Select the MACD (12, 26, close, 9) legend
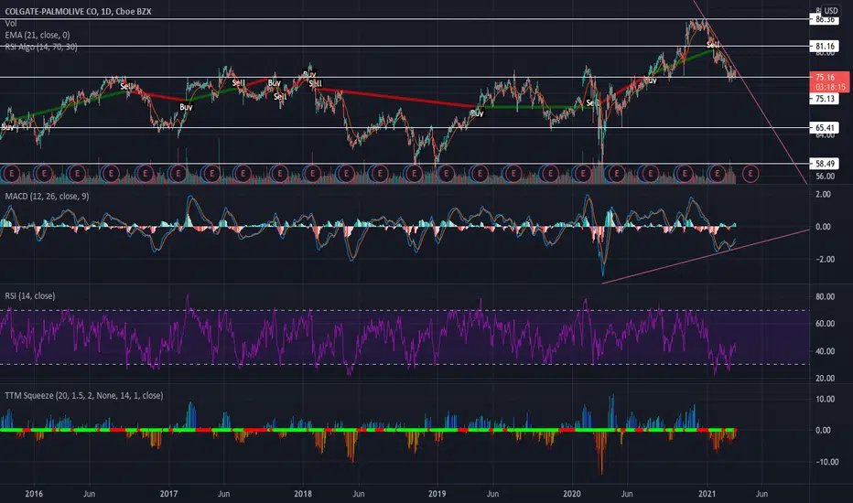The width and height of the screenshot is (853, 503). pos(47,197)
